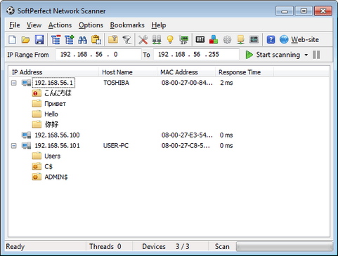Click the share icon beside ADMIN$
The height and width of the screenshot is (256, 338).
[37, 177]
